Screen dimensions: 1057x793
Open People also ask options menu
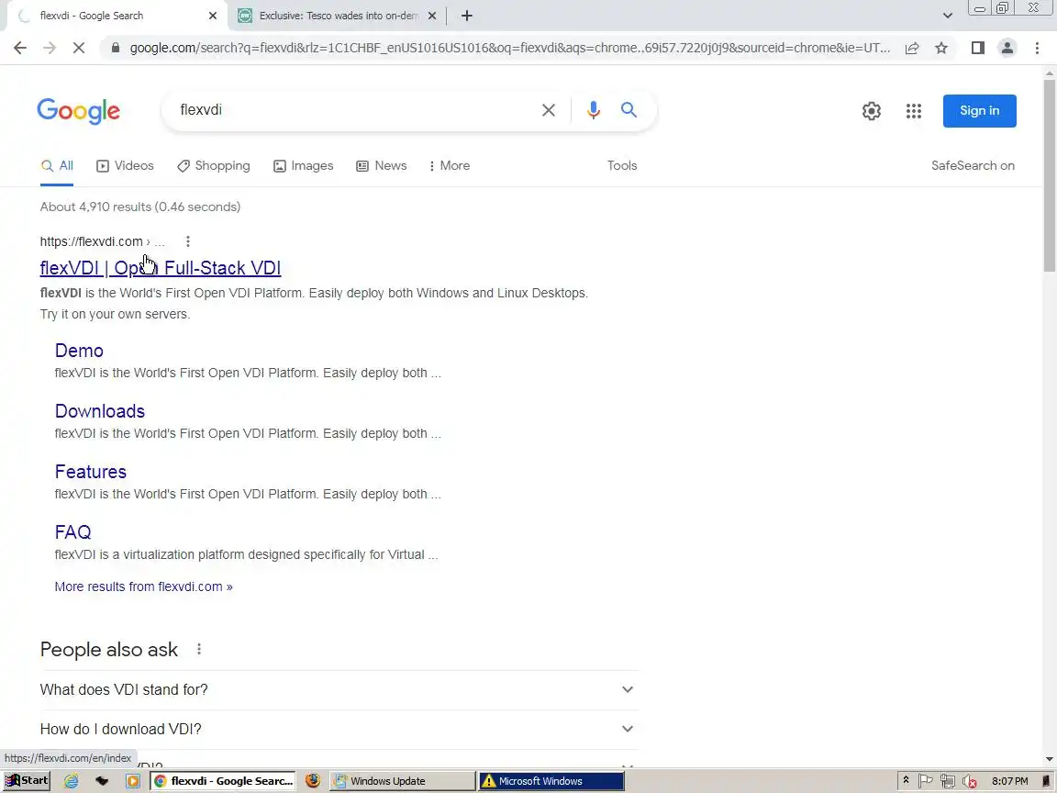coord(199,650)
